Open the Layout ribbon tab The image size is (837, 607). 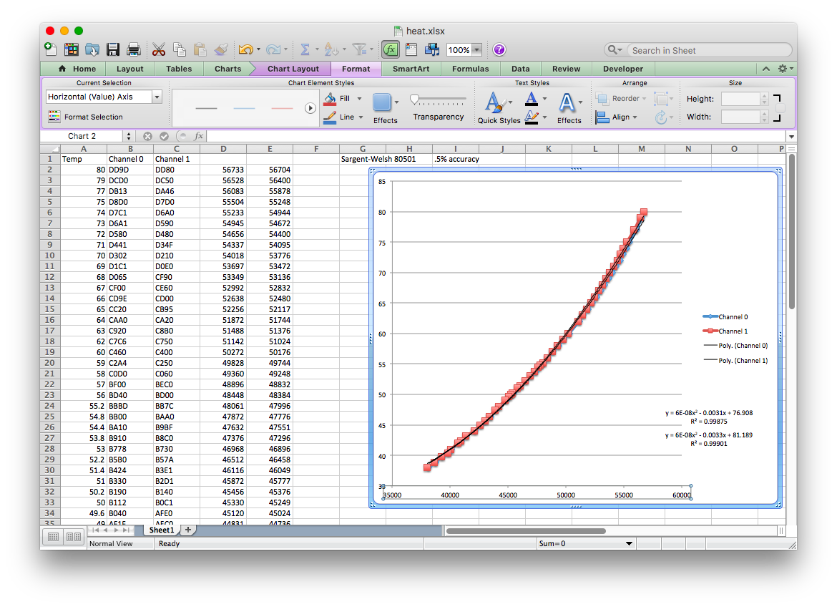pos(129,69)
